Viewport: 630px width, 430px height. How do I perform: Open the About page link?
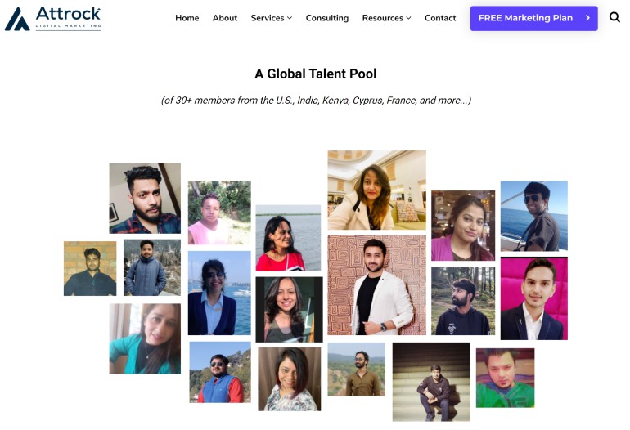(x=225, y=18)
